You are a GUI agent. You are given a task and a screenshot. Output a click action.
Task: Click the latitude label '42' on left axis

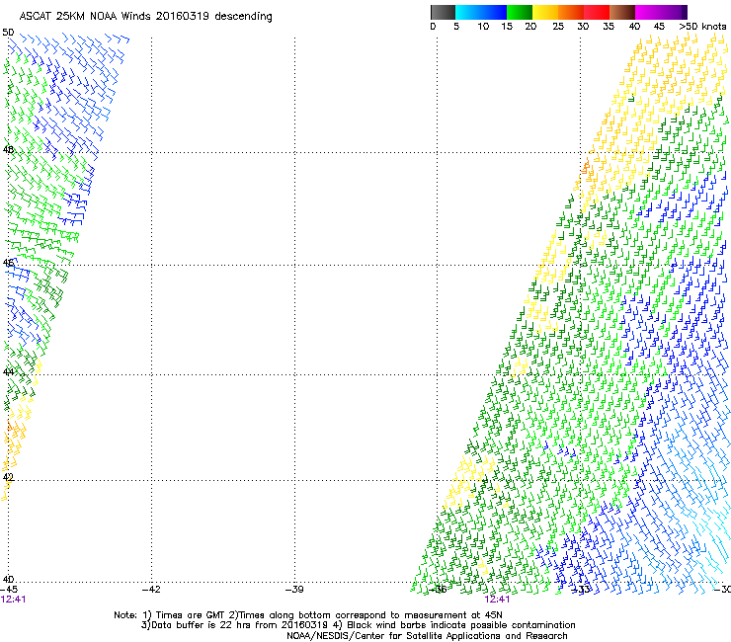[x=8, y=477]
